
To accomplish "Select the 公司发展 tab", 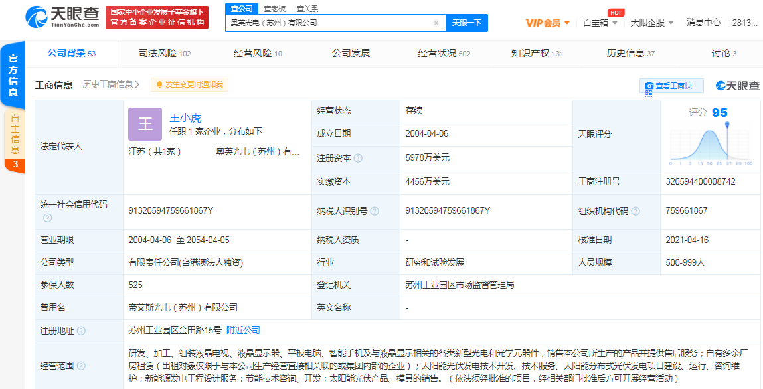I will (351, 54).
